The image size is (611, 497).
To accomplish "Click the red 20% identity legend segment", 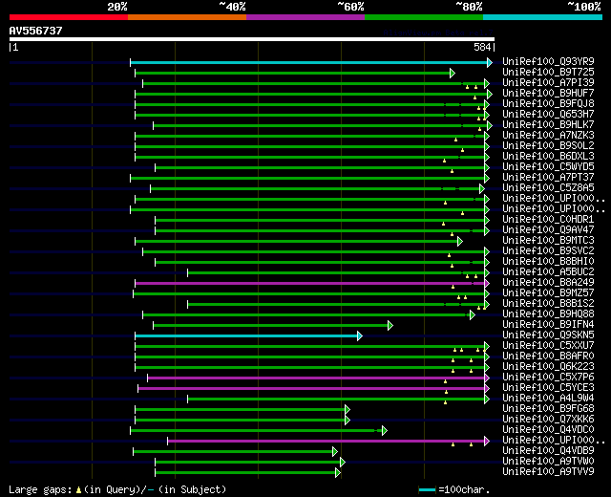I will (69, 17).
